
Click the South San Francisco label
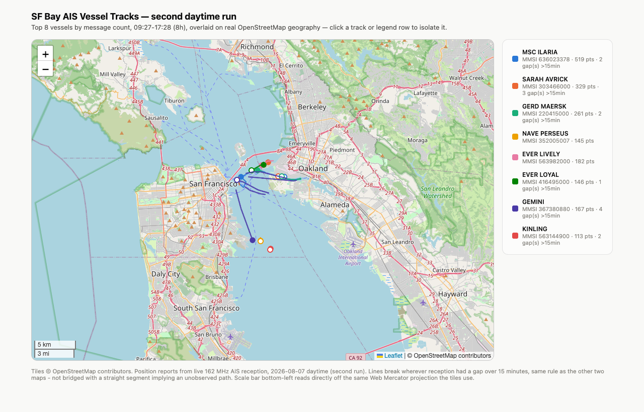[206, 308]
